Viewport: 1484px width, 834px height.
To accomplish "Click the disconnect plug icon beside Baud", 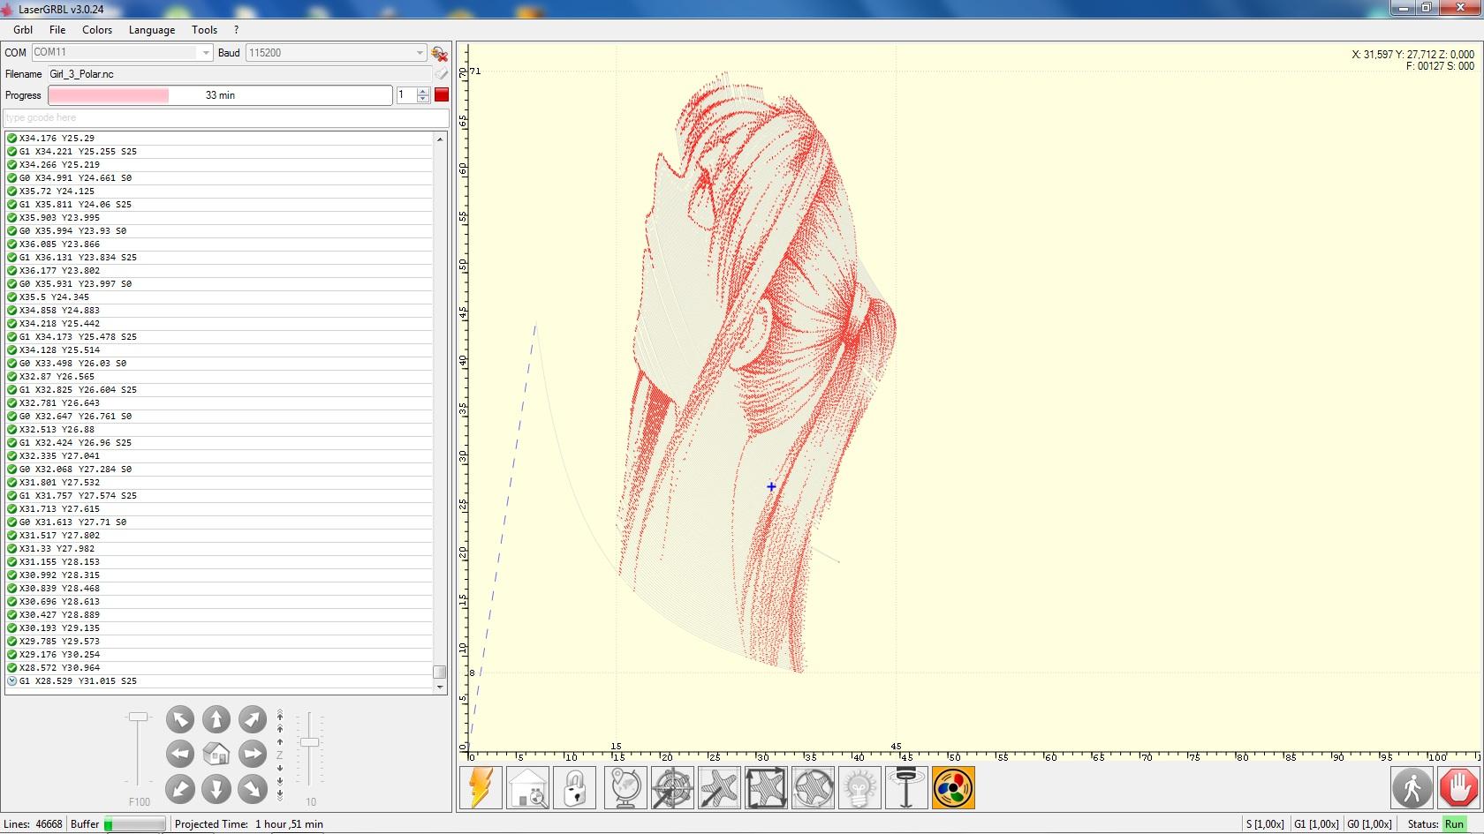I will tap(439, 53).
